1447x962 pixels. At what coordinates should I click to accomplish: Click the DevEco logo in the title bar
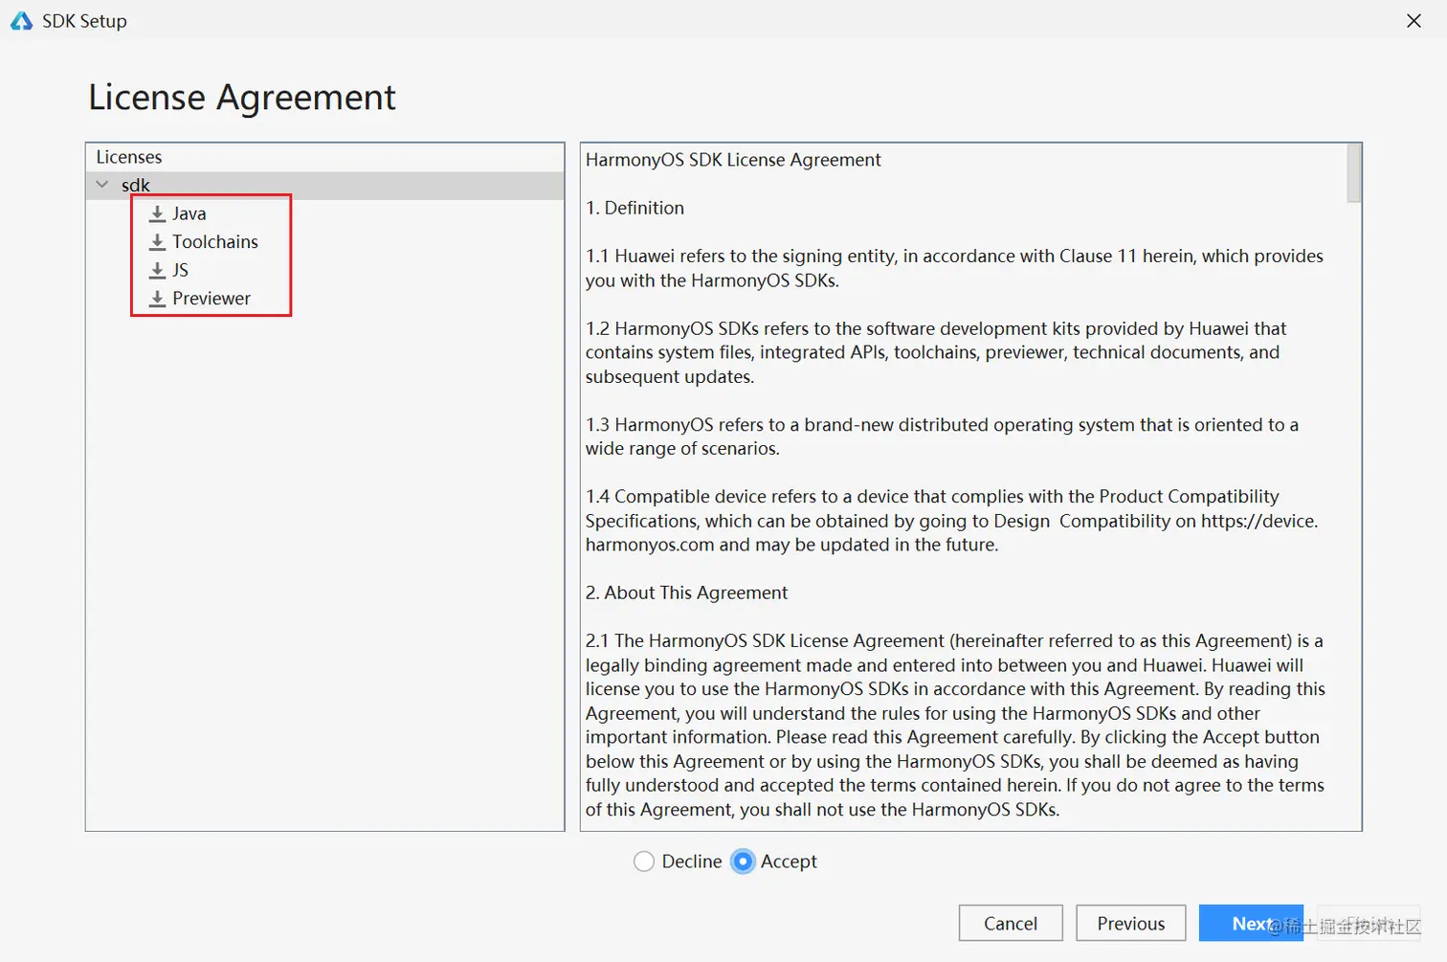click(21, 20)
